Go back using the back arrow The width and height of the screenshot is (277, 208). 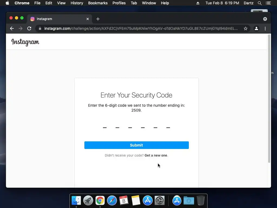point(12,28)
